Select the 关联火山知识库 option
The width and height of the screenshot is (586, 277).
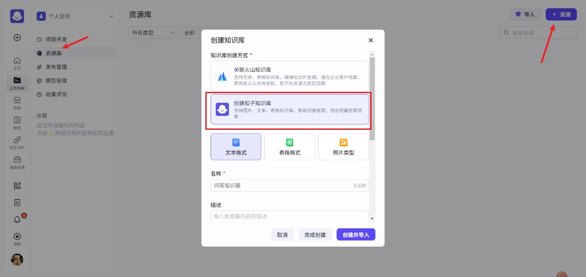coord(290,76)
